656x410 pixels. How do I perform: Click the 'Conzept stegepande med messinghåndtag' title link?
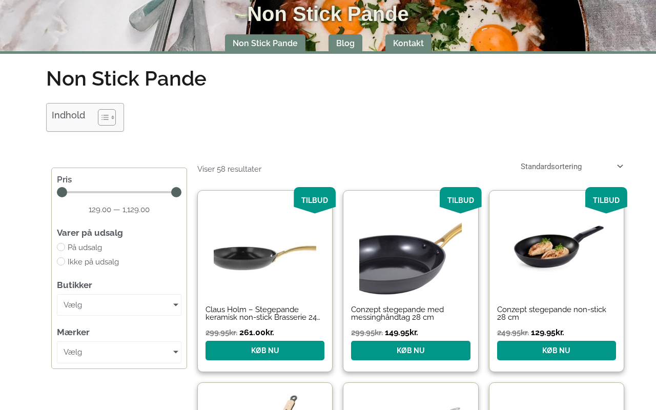point(397,313)
